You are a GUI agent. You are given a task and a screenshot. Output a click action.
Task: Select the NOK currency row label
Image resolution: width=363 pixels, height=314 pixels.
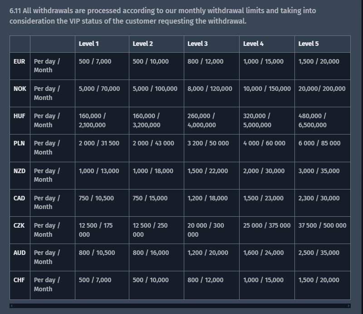tap(20, 89)
